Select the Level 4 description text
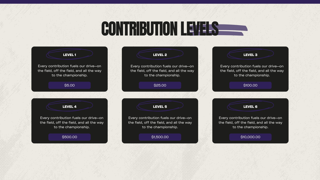The width and height of the screenshot is (320, 180). click(x=72, y=122)
